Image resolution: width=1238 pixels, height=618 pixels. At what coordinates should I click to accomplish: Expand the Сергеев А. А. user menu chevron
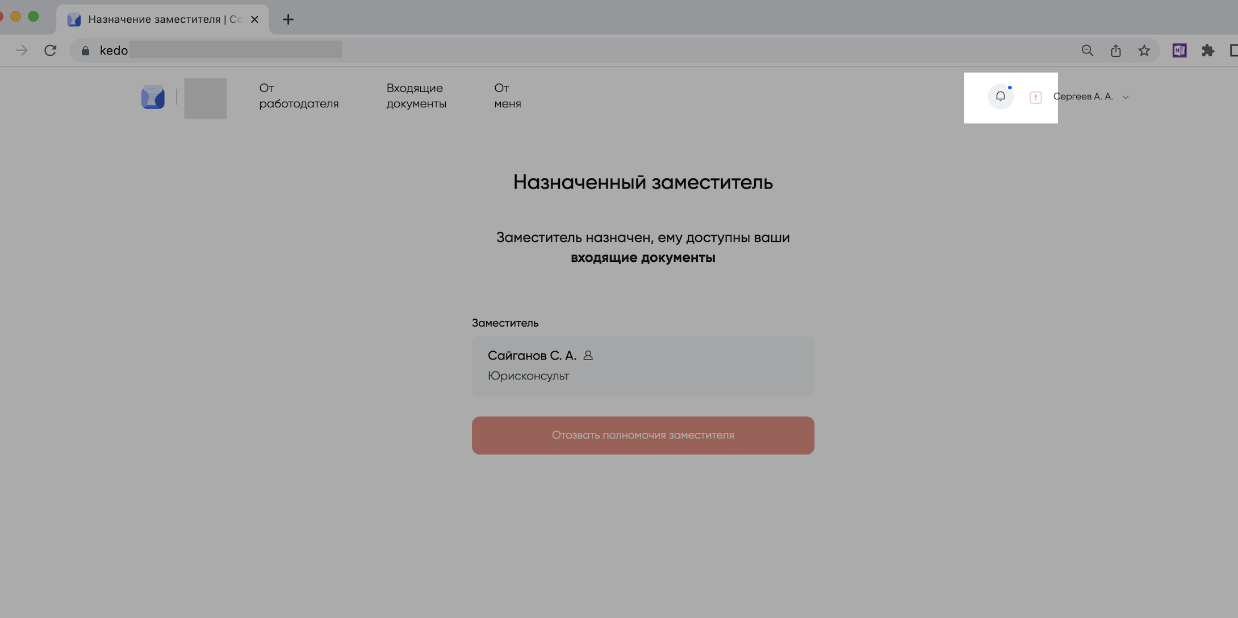tap(1126, 97)
